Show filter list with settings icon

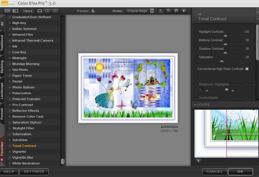tap(15, 11)
